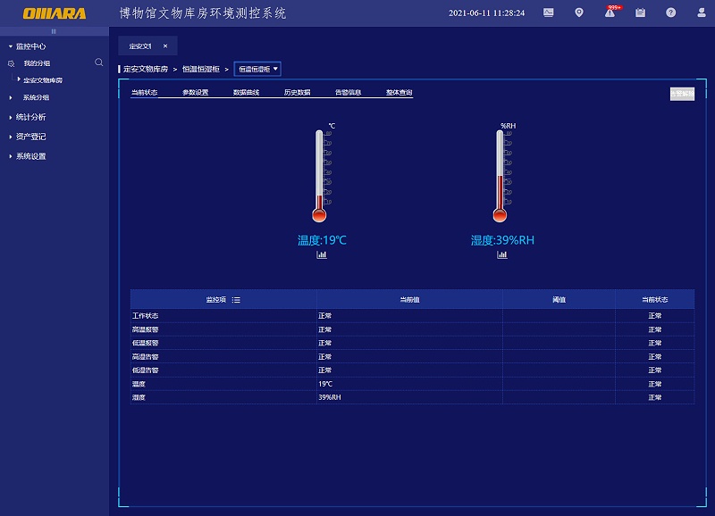Click the chart icon below temperature reading
This screenshot has width=715, height=516.
(322, 255)
